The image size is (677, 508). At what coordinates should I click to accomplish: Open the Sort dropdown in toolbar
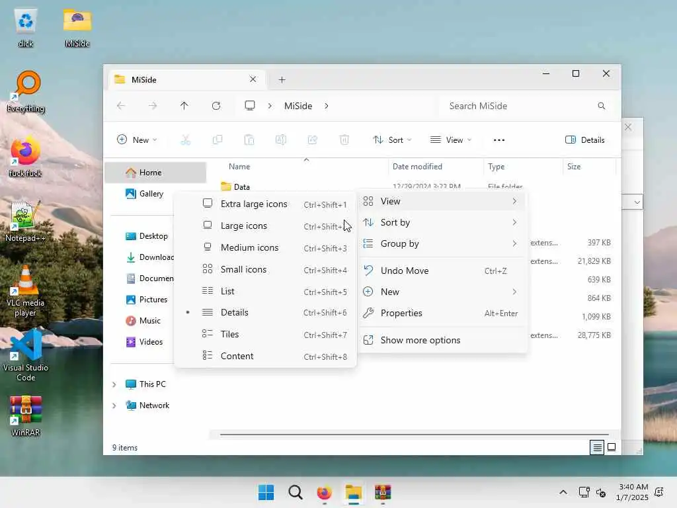coord(393,140)
